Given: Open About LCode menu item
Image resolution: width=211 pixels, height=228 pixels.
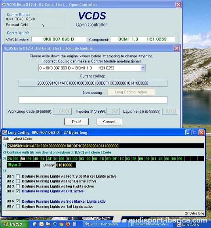Looking at the screenshot, I should click(23, 139).
